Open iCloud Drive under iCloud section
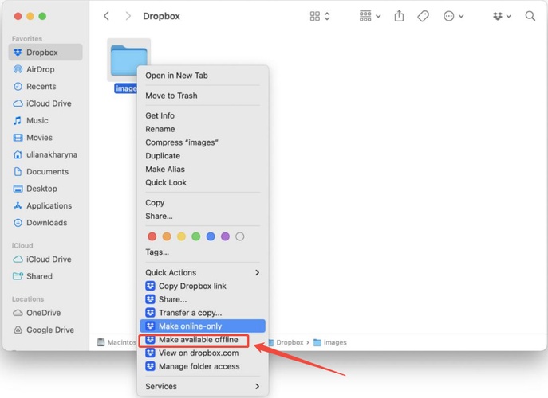The width and height of the screenshot is (548, 398). [x=45, y=259]
